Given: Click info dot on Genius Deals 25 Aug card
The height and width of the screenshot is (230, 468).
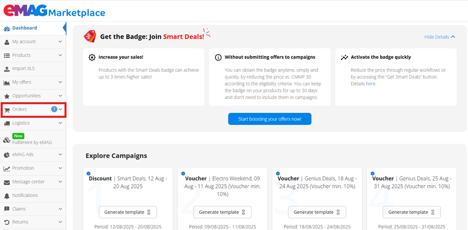Looking at the screenshot, I should (x=372, y=173).
